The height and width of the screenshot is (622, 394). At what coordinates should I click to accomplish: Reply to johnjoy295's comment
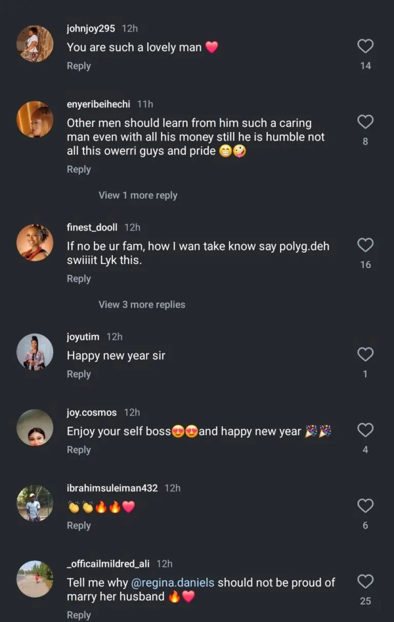[78, 66]
